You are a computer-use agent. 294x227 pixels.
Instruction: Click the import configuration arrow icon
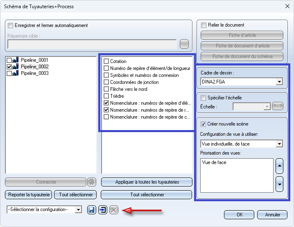pyautogui.click(x=103, y=210)
